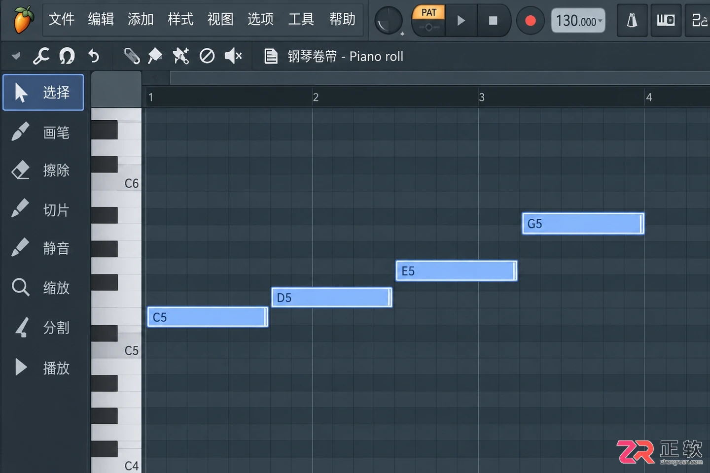Toggle the metronome icon

tap(632, 20)
